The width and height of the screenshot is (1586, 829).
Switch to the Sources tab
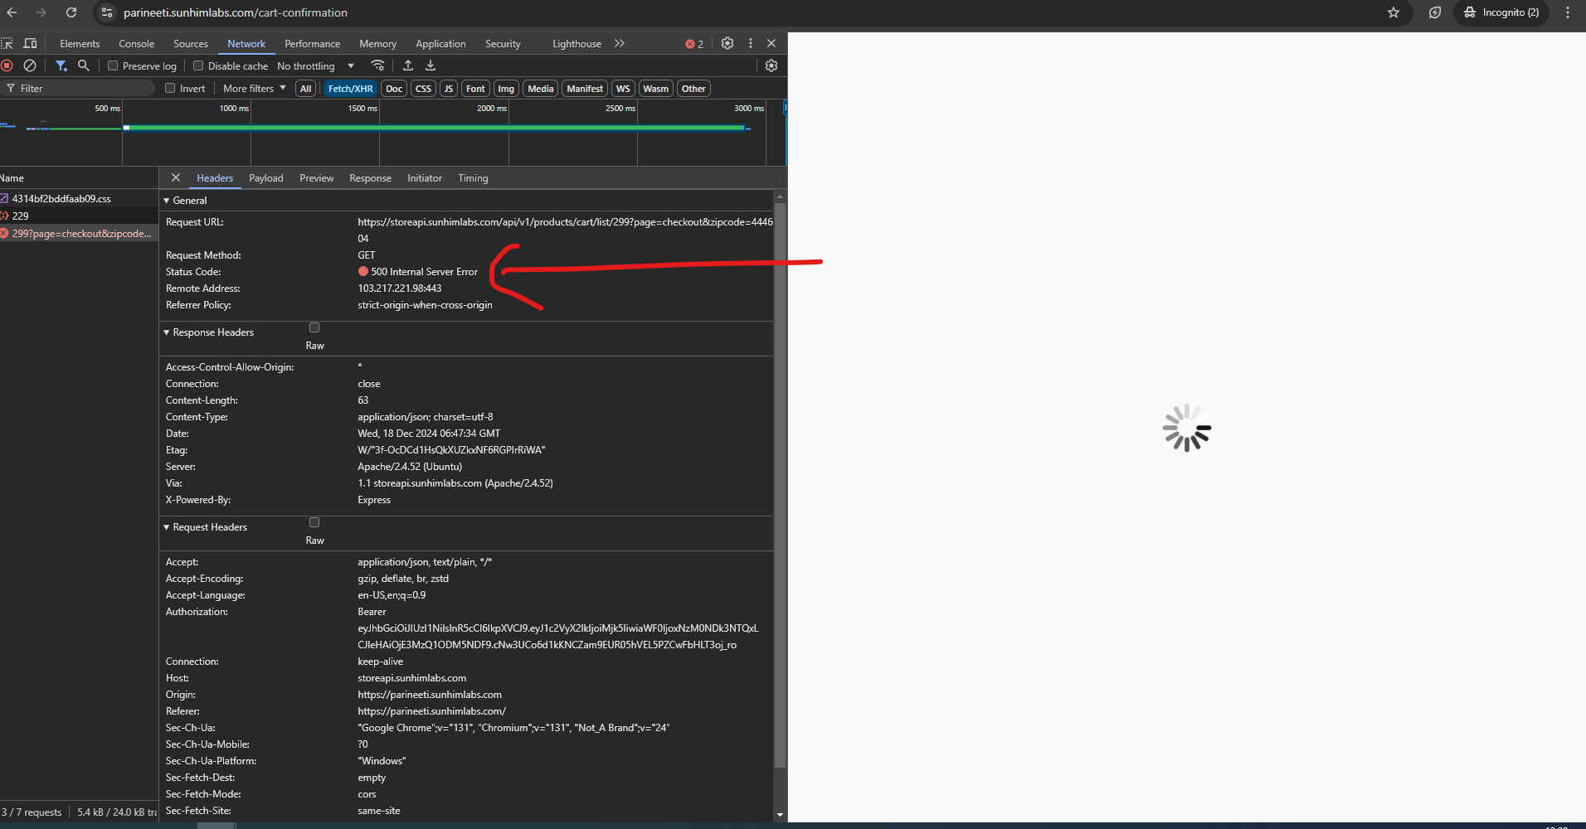click(x=190, y=44)
